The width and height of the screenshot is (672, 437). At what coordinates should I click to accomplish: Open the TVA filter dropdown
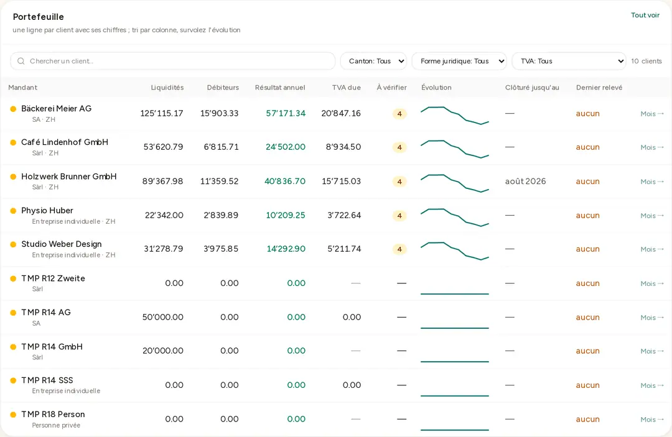point(569,61)
